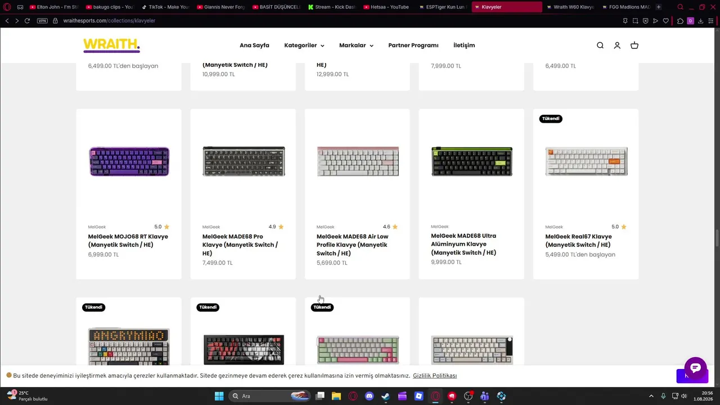Click the 4.9 star rating on MADE68 Pro
The width and height of the screenshot is (720, 405).
[276, 227]
